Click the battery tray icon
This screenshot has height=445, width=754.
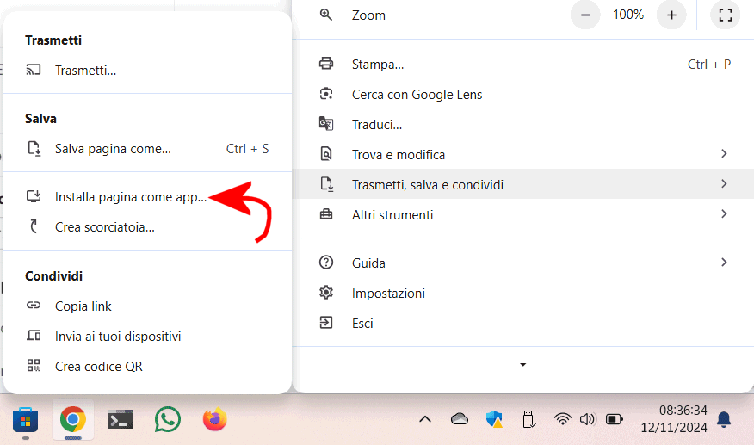tap(614, 419)
